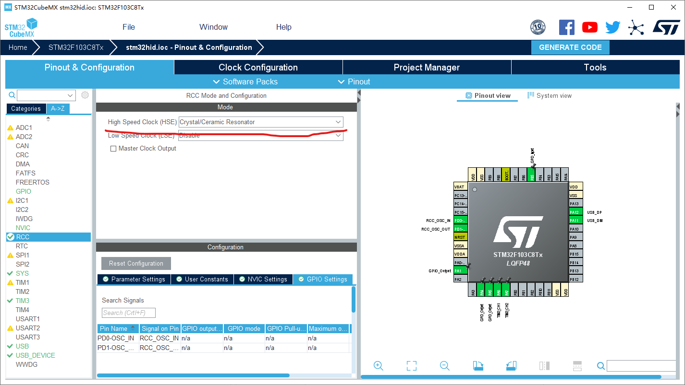Open the High Speed Clock (HSE) dropdown
The image size is (685, 385).
coord(261,122)
